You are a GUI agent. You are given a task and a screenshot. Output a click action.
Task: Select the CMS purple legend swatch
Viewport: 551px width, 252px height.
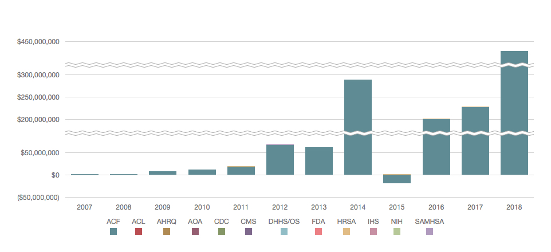[x=249, y=231]
